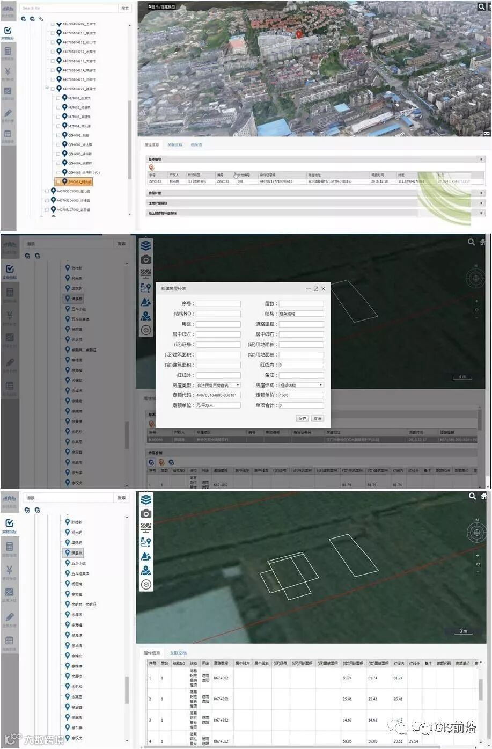Open the layers tool in middle panel map toolbar

[146, 245]
